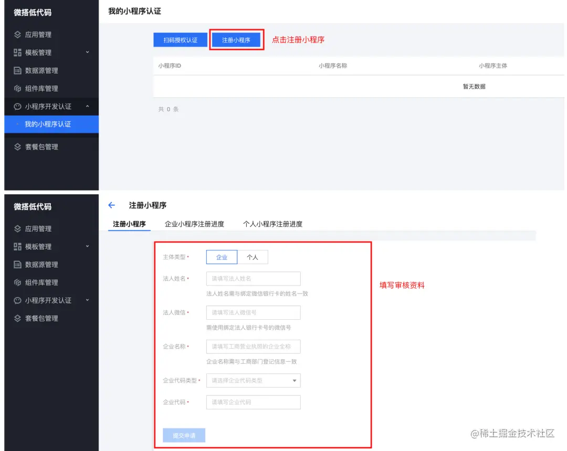This screenshot has height=451, width=567.
Task: Click 套餐包管理 icon in top sidebar
Action: [x=17, y=146]
